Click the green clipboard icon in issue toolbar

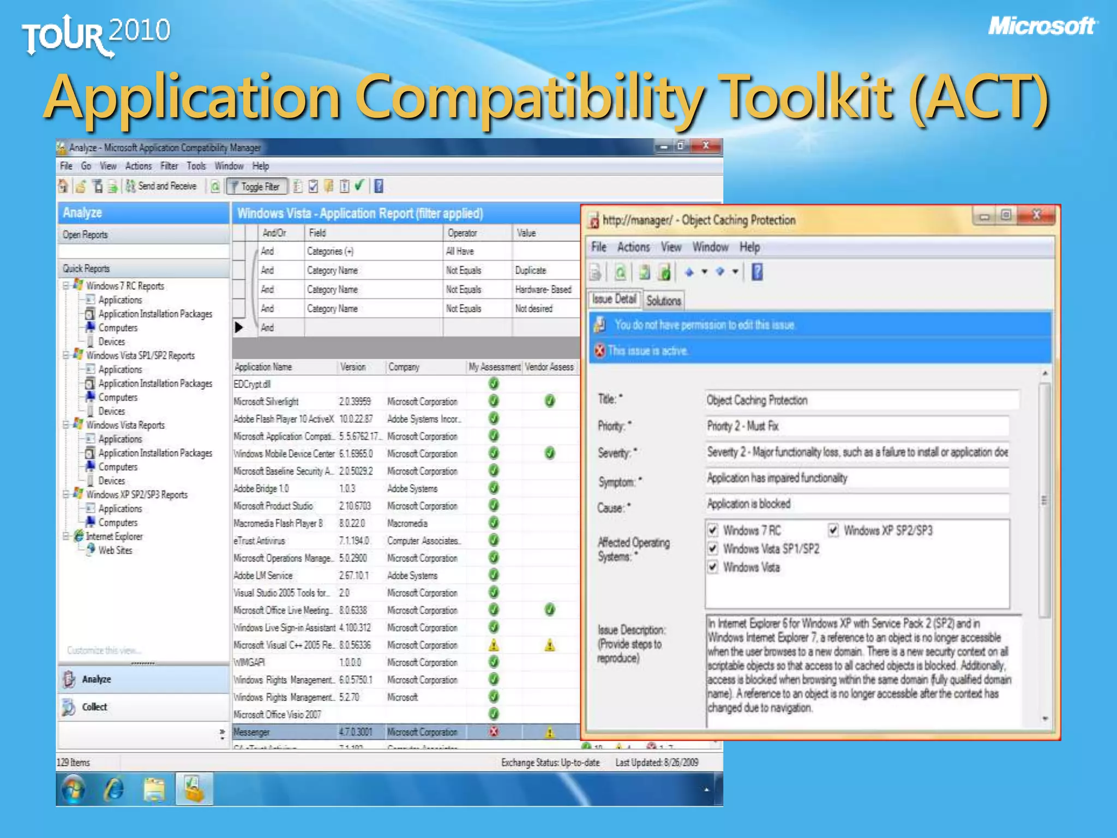point(644,272)
